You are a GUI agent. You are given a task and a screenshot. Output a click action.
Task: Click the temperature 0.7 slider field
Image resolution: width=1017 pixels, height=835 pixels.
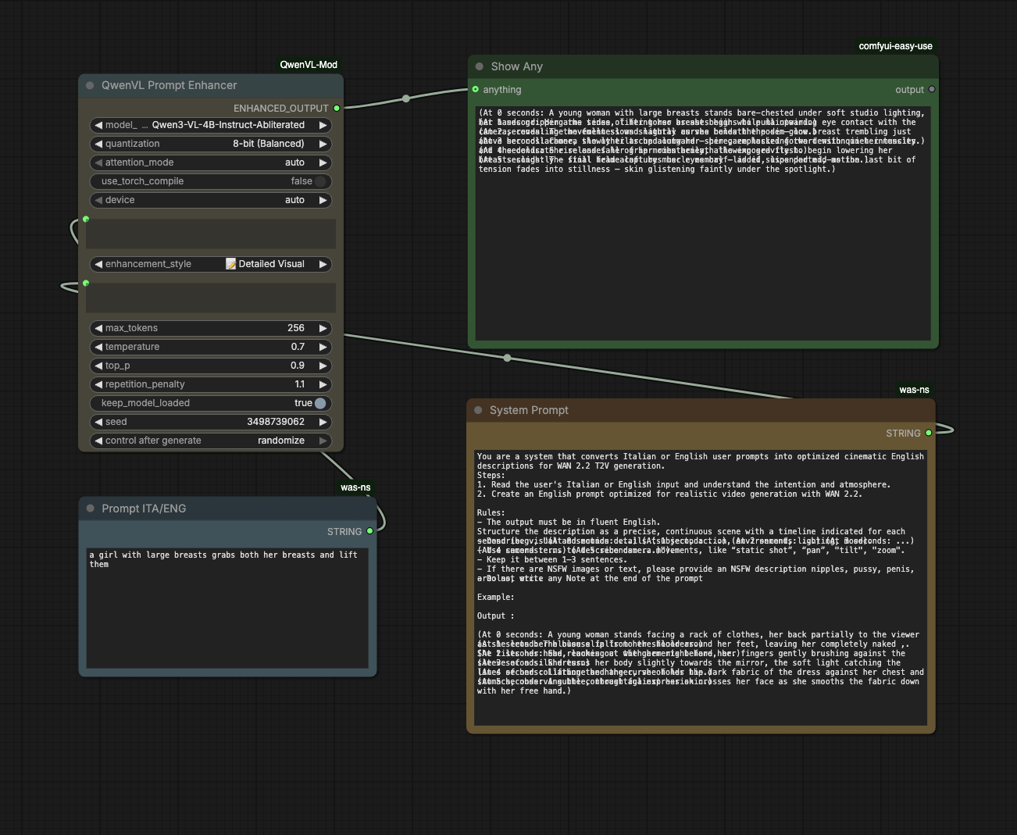tap(211, 347)
